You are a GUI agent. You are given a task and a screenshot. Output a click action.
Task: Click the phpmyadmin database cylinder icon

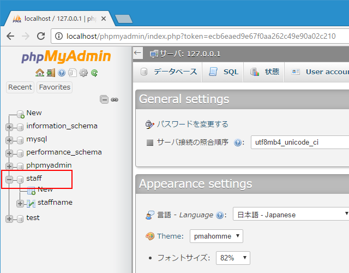(20, 166)
